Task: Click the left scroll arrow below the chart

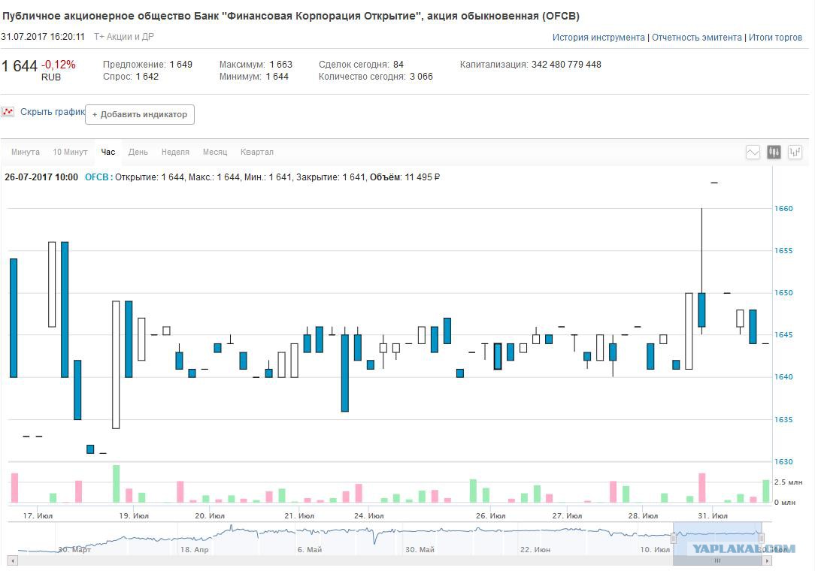Action: (x=13, y=560)
